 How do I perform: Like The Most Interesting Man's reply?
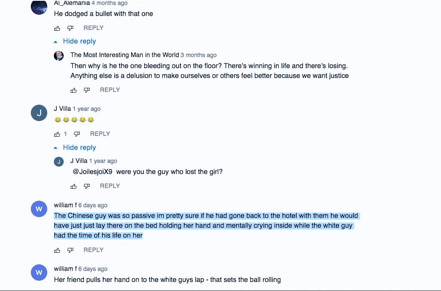(x=74, y=90)
